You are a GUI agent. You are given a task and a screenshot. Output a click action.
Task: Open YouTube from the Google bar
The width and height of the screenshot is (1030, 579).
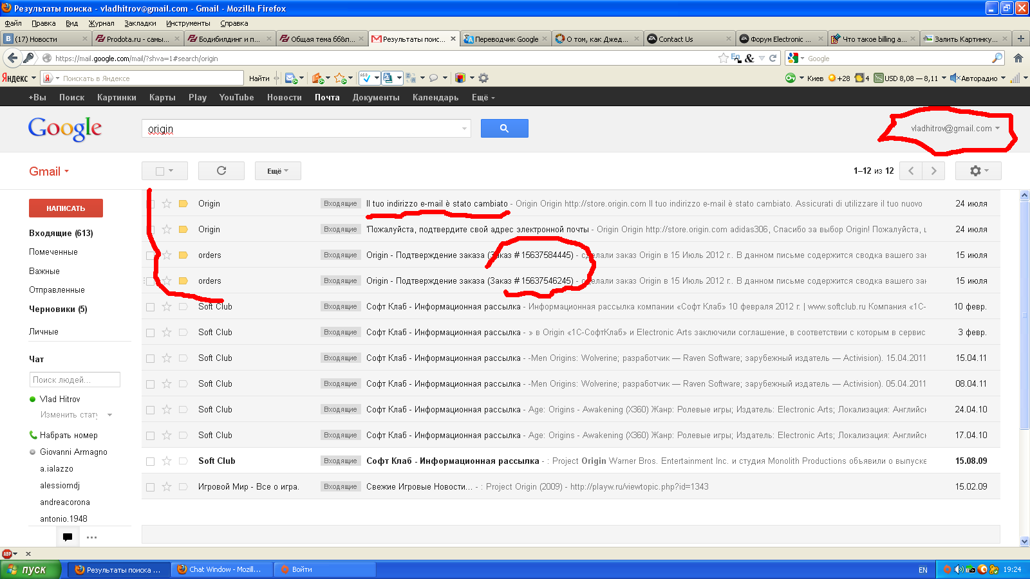coord(236,98)
